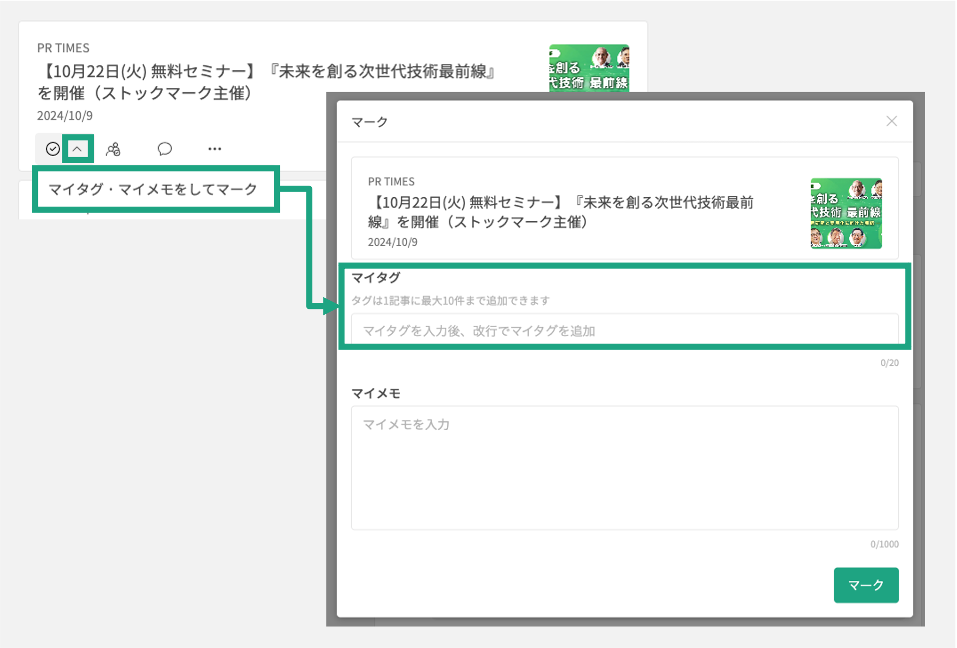The width and height of the screenshot is (957, 648).
Task: Click the checkmark mark icon under article
Action: 52,149
